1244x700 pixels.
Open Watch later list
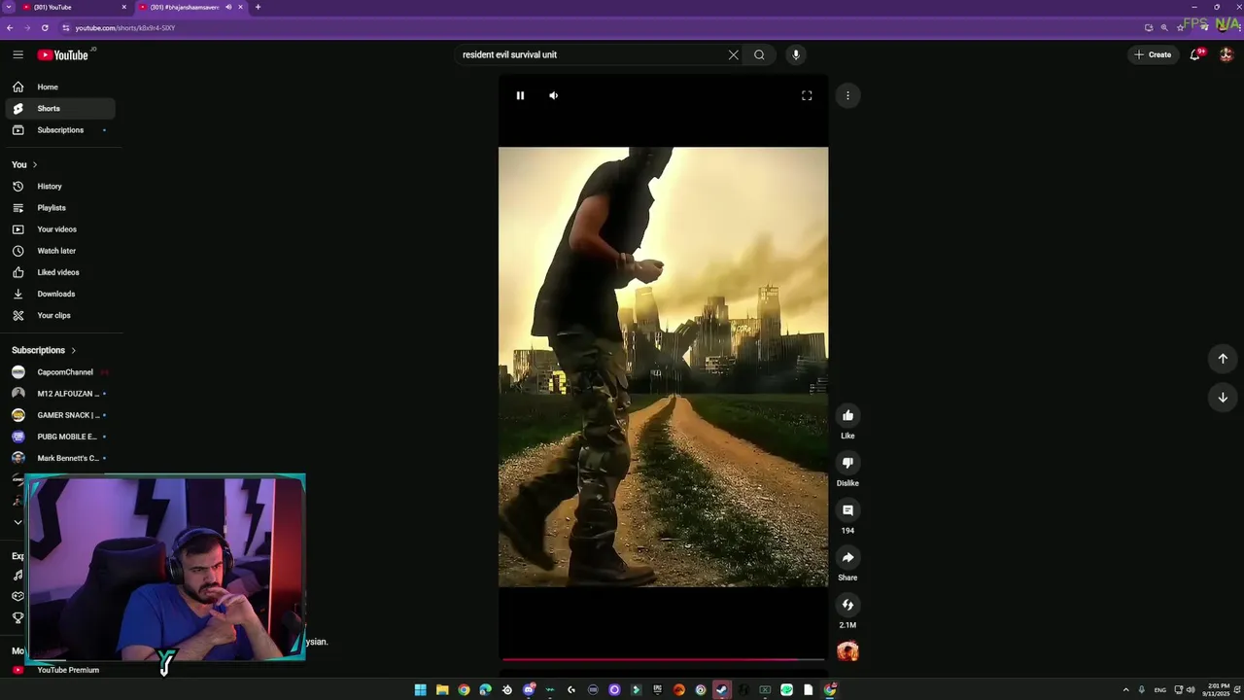pyautogui.click(x=60, y=250)
